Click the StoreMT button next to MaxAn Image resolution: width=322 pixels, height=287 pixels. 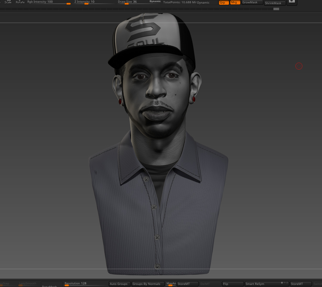point(187,284)
